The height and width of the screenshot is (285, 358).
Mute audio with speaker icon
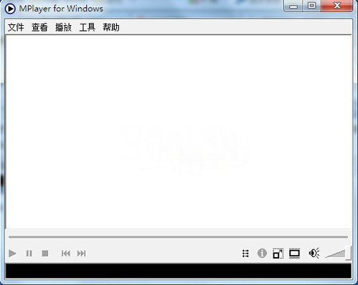pos(314,253)
